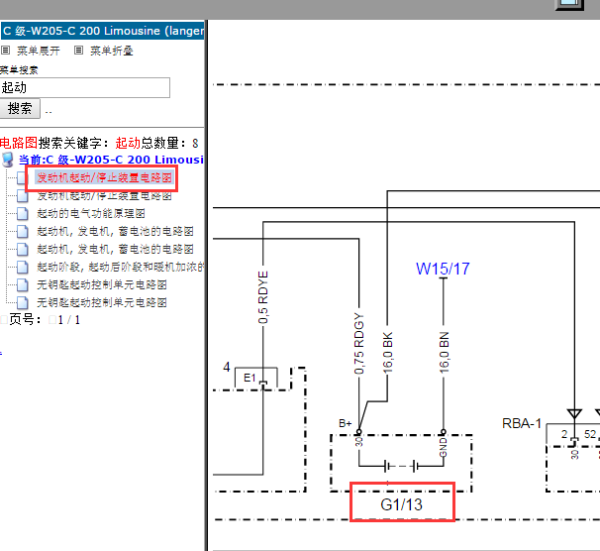Click document icon beside second 起动机, 发电机 entry

[x=23, y=249]
